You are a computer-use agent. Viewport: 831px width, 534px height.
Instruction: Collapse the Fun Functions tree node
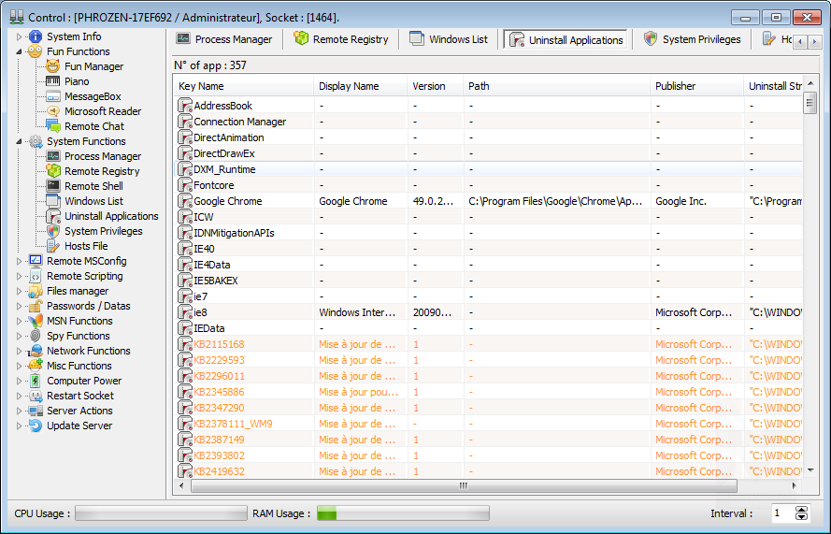click(19, 51)
